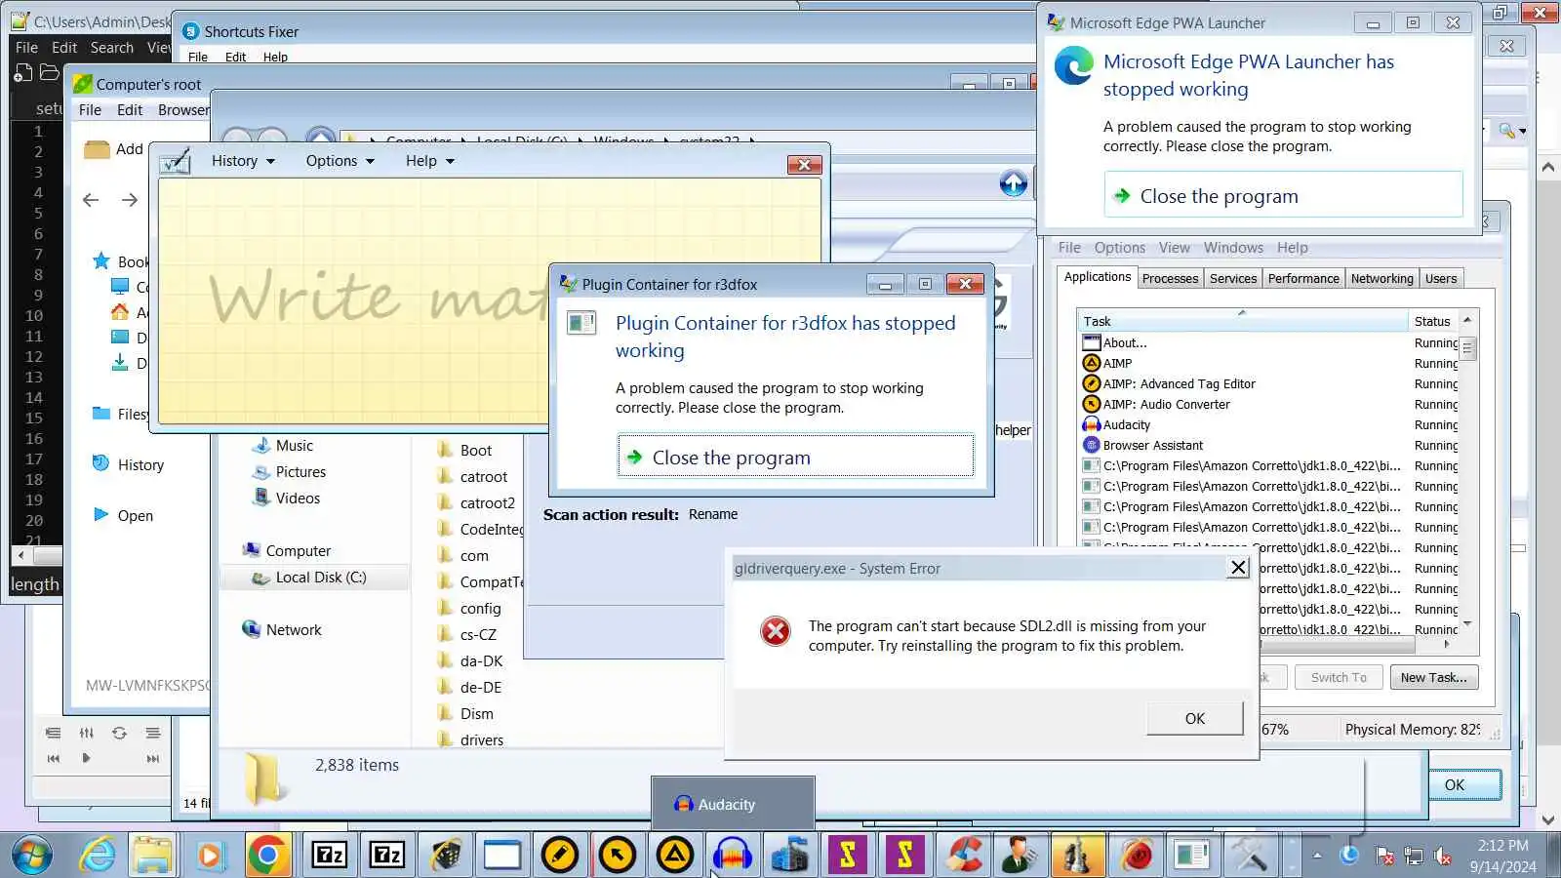Image resolution: width=1561 pixels, height=878 pixels.
Task: Click the back arrow in Computer's root window
Action: pyautogui.click(x=91, y=200)
